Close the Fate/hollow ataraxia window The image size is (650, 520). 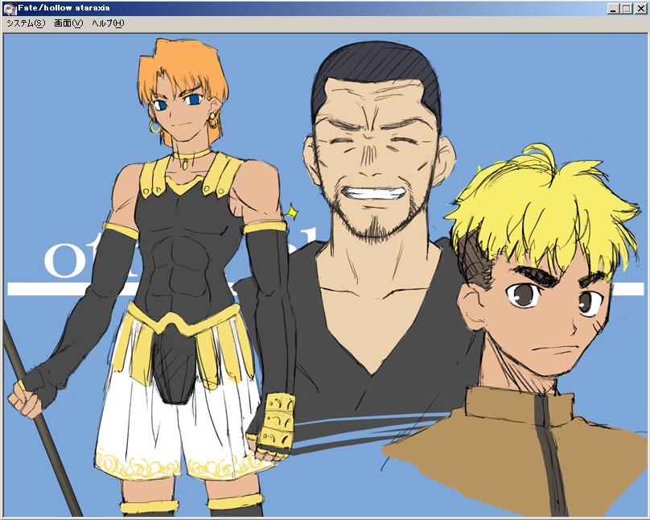pyautogui.click(x=640, y=8)
